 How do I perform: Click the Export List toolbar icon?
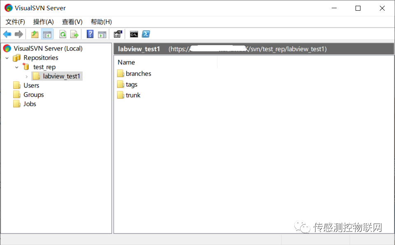(74, 34)
